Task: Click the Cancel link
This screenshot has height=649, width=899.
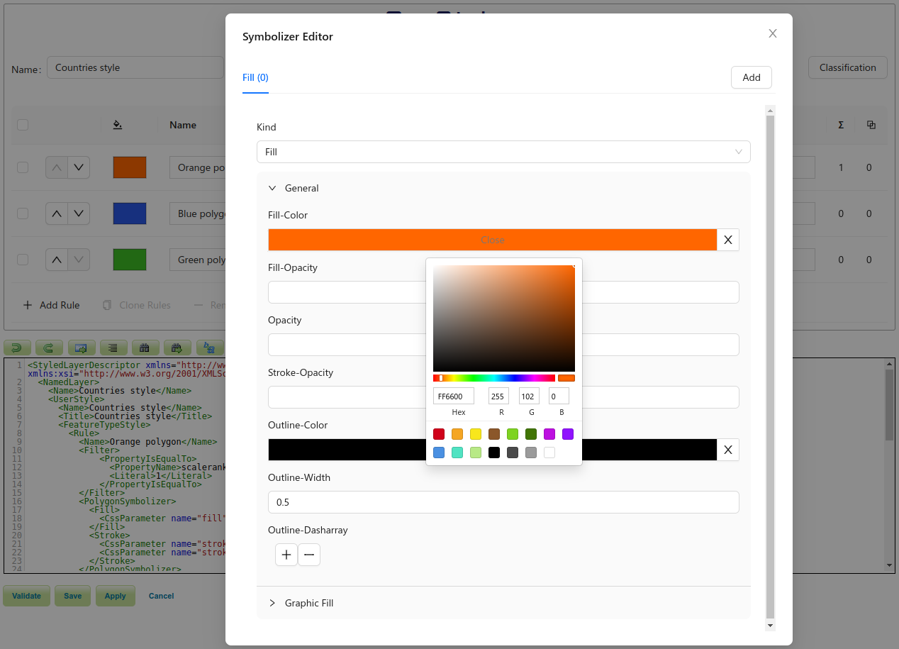Action: [x=162, y=596]
